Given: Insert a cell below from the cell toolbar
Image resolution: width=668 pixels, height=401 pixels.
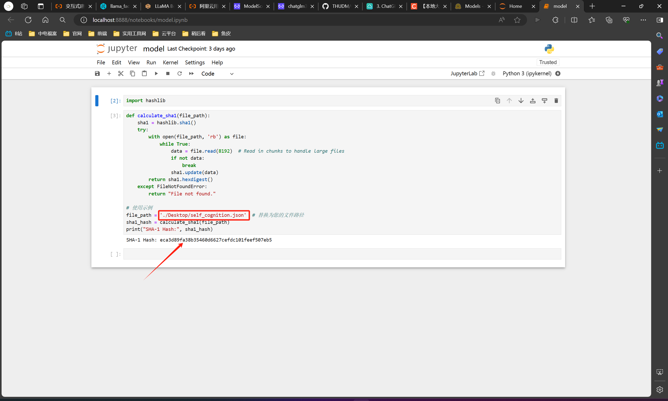Looking at the screenshot, I should coord(545,101).
